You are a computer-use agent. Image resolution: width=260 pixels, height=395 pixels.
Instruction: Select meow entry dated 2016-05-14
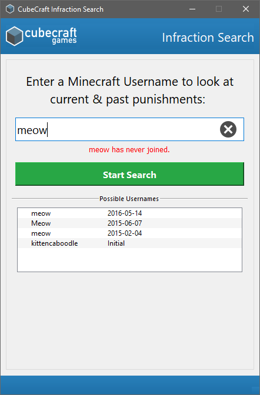coord(129,213)
